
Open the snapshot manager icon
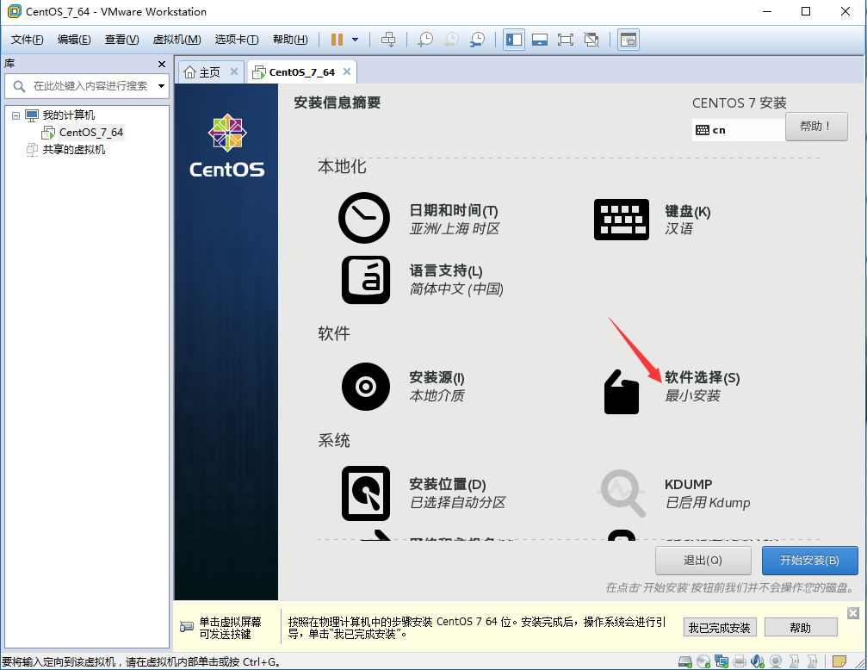(478, 40)
